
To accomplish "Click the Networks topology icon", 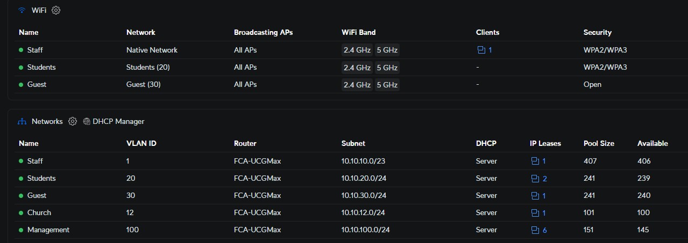I will tap(22, 122).
